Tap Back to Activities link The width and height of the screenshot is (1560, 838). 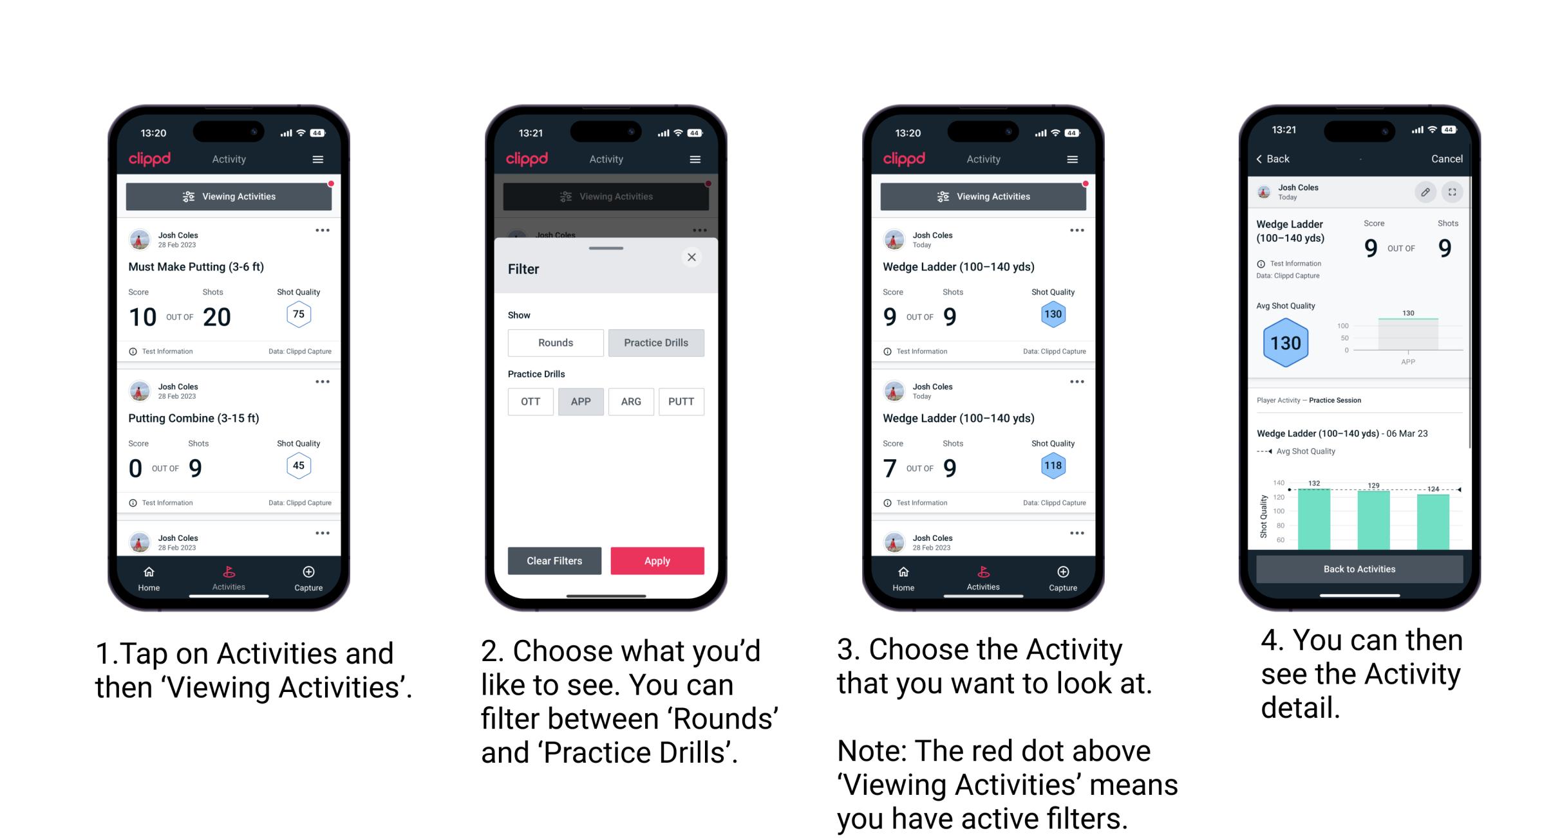pyautogui.click(x=1360, y=569)
